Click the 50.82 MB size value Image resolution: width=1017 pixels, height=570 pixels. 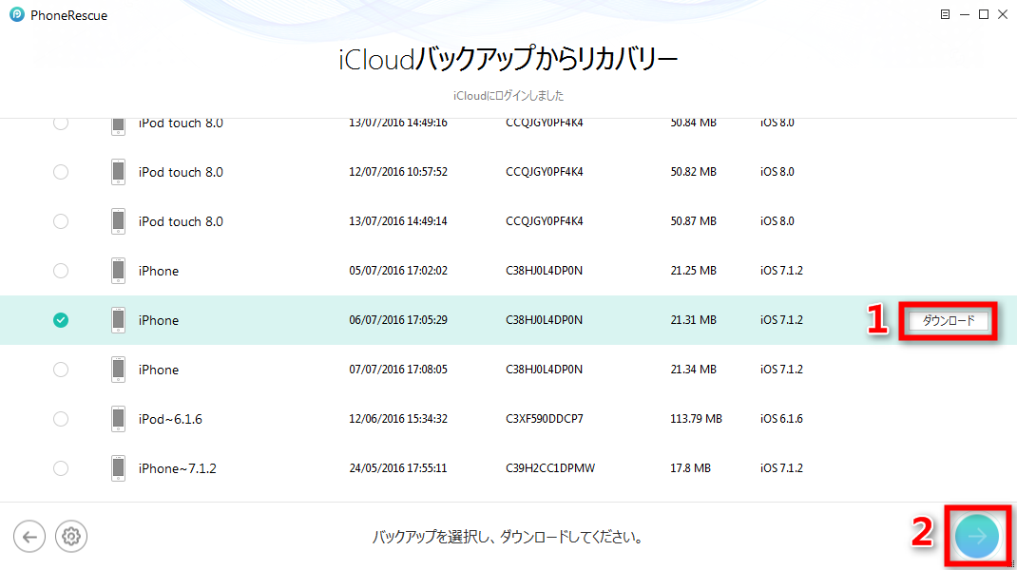point(693,172)
